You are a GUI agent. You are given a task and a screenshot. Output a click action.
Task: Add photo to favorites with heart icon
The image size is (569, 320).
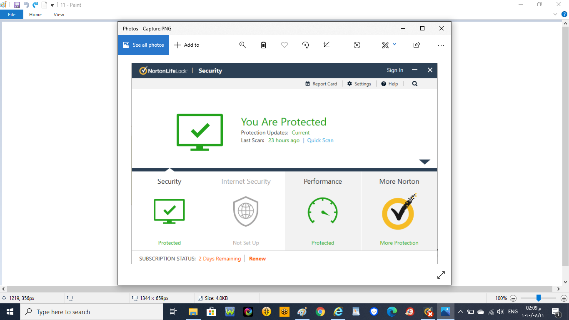tap(284, 45)
